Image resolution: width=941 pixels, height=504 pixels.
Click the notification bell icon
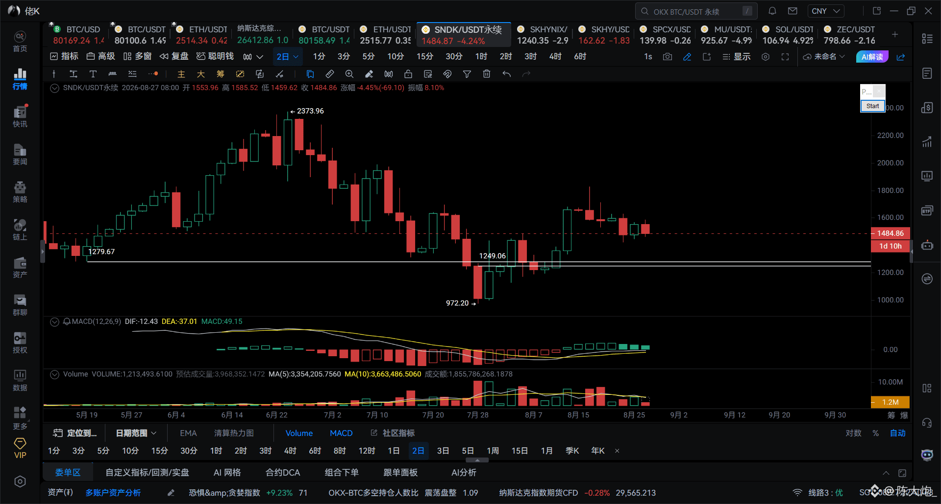772,11
